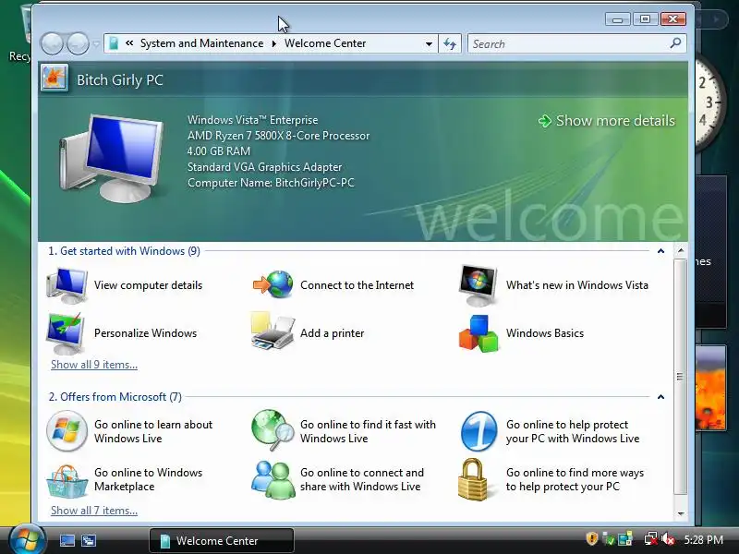Click the Switch between windows quick launch icon

89,540
